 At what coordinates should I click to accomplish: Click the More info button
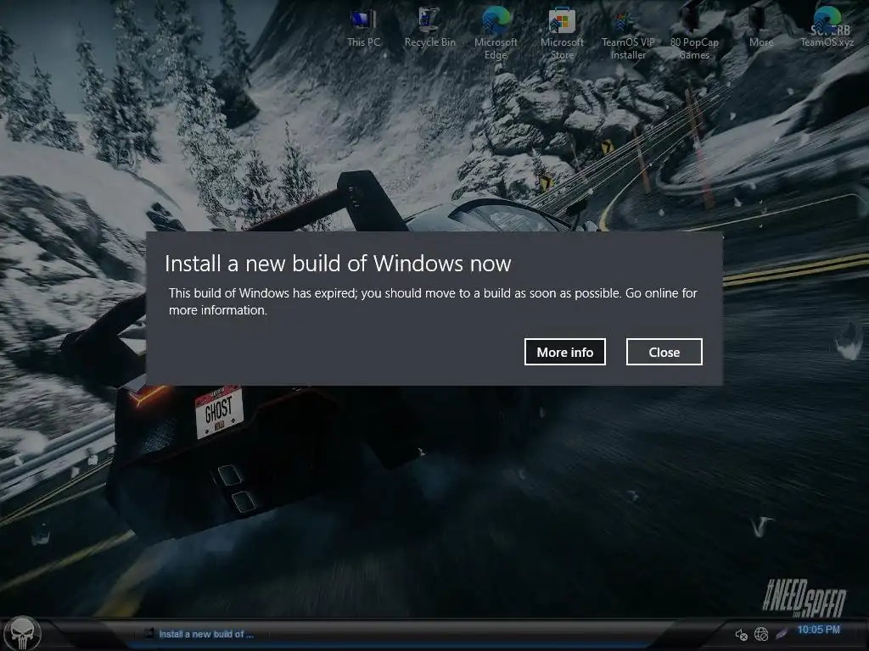pyautogui.click(x=564, y=352)
